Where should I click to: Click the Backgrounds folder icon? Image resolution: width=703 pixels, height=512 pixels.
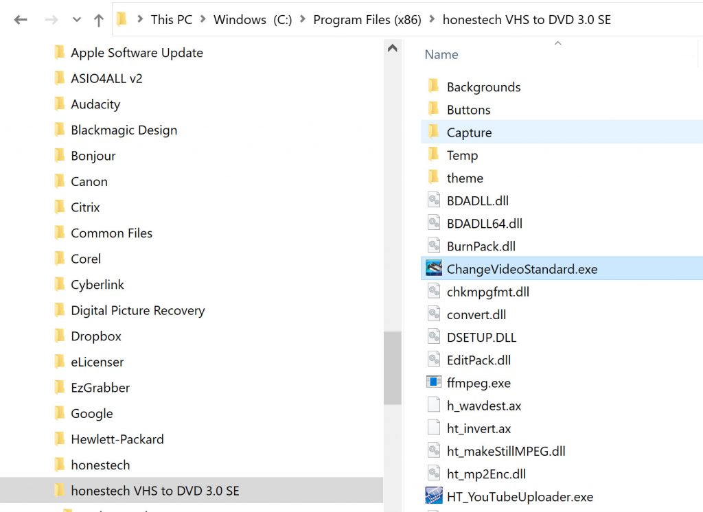[x=433, y=86]
